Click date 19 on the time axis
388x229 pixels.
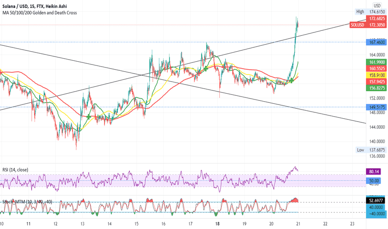coord(244,224)
